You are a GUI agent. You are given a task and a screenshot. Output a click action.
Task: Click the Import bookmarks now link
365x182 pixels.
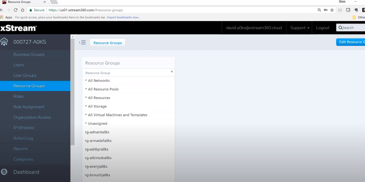click(x=123, y=17)
